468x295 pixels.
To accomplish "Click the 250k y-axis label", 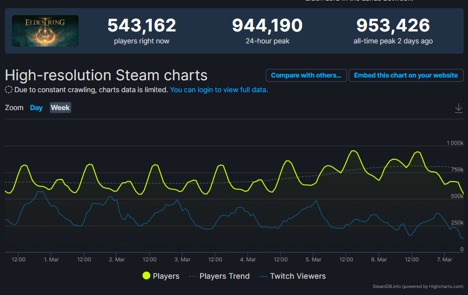I will (457, 222).
